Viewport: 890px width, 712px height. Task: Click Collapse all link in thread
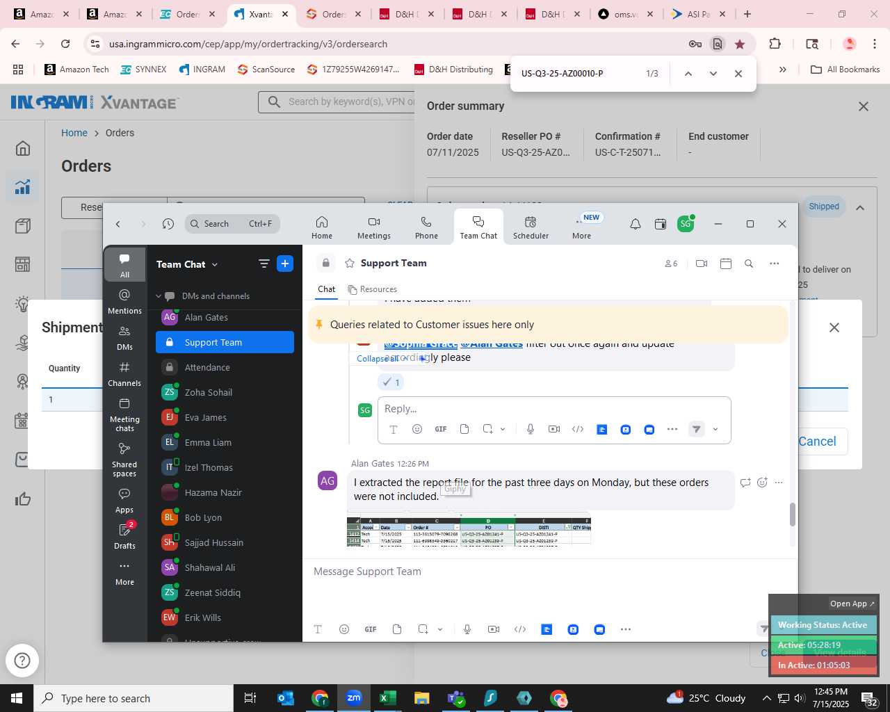click(378, 359)
